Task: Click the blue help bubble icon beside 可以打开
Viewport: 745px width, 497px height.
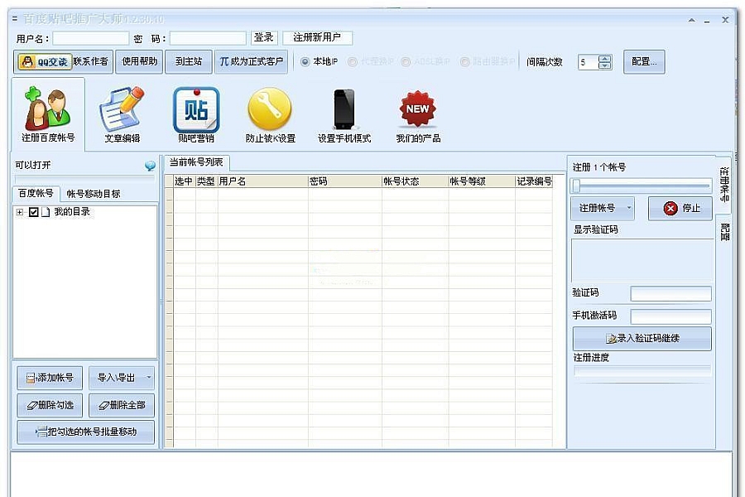Action: [150, 166]
